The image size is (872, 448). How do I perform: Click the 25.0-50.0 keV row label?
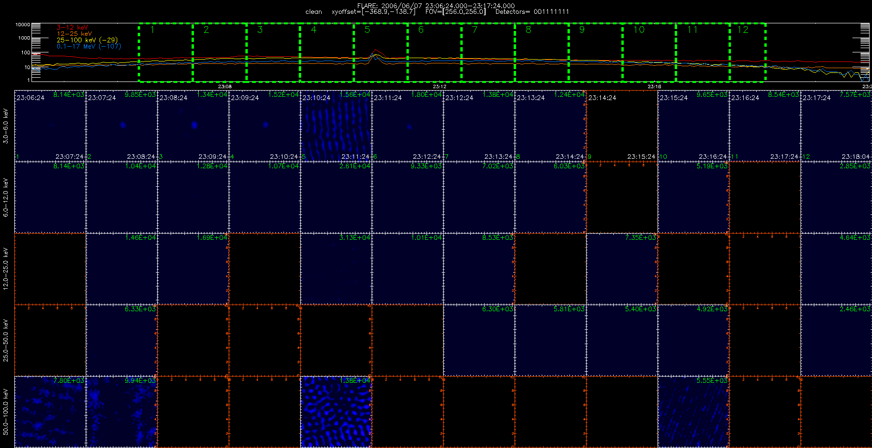(6, 340)
